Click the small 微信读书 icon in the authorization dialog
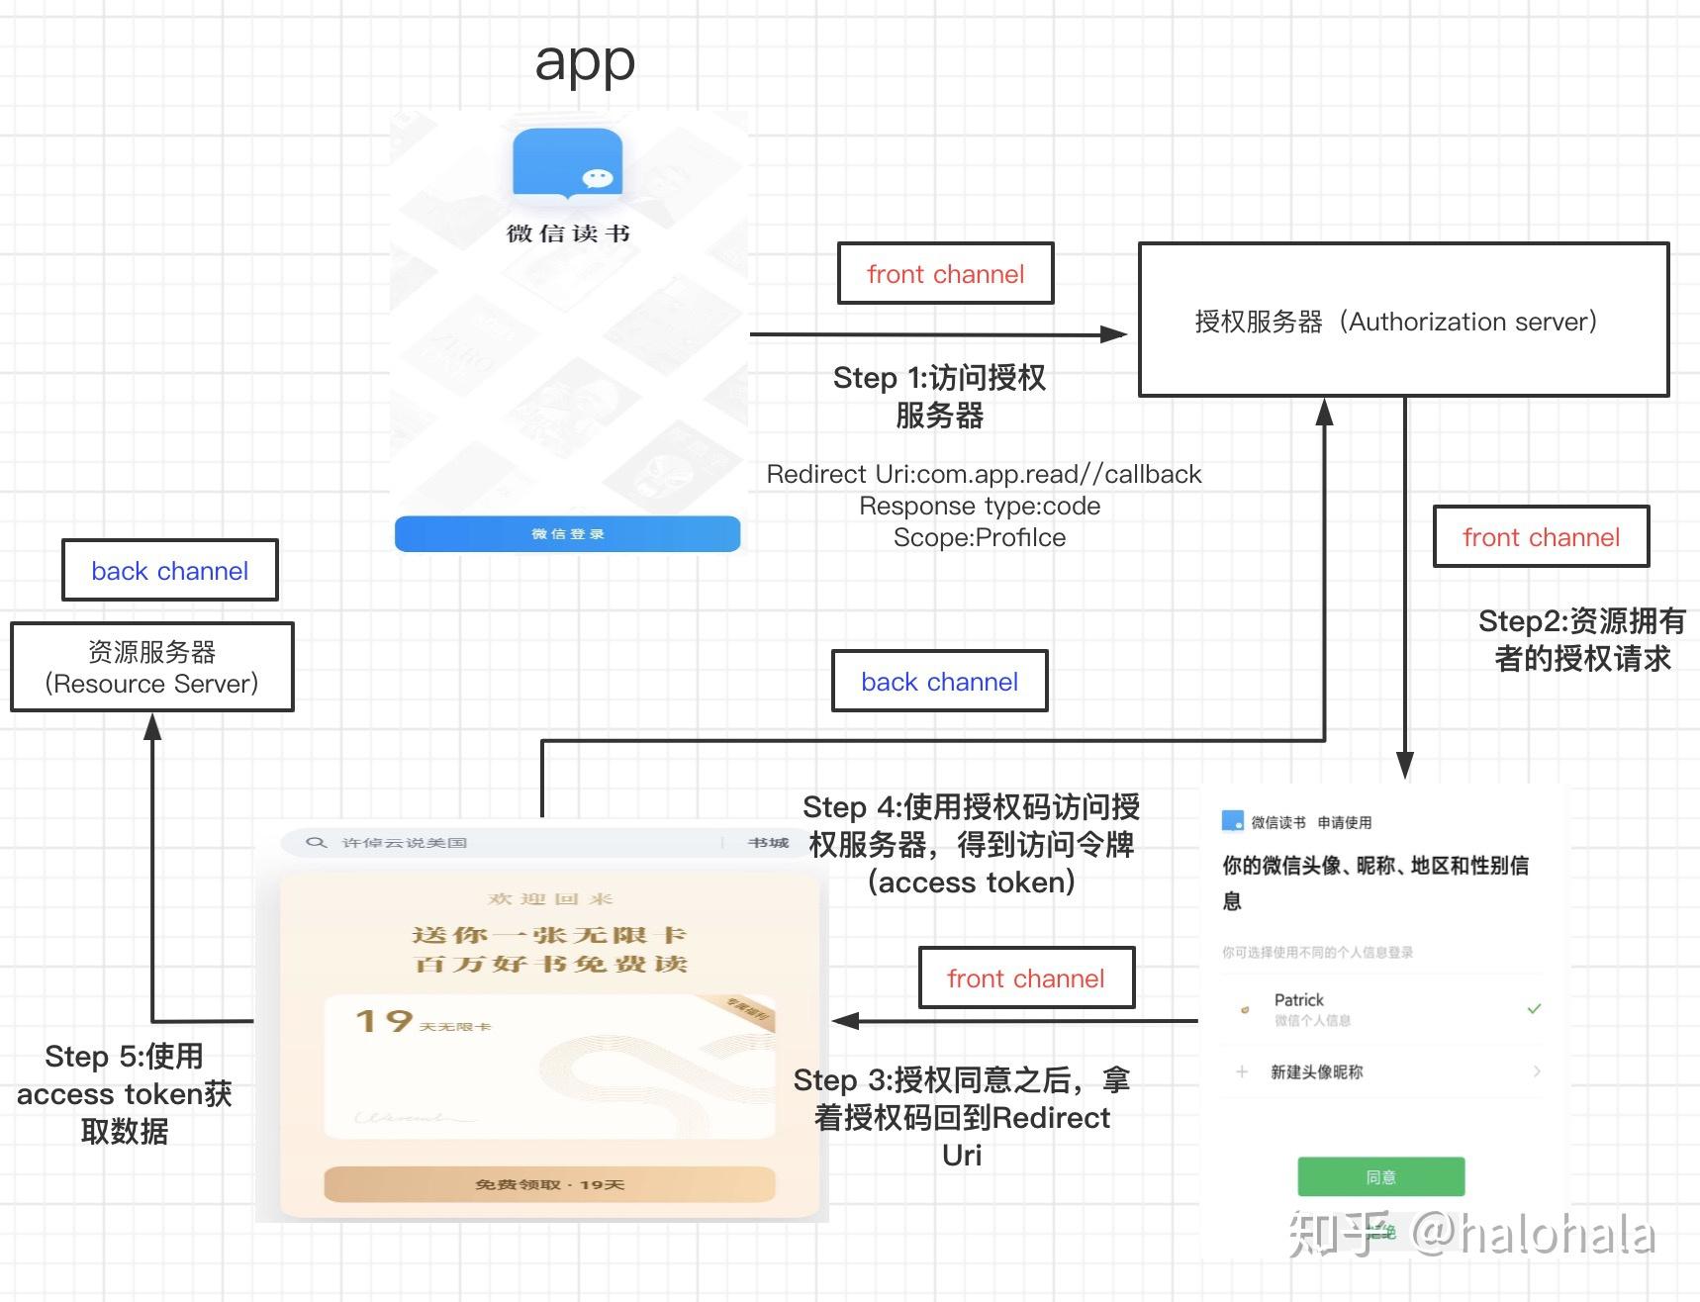Screen dimensions: 1700x1302 click(1233, 821)
